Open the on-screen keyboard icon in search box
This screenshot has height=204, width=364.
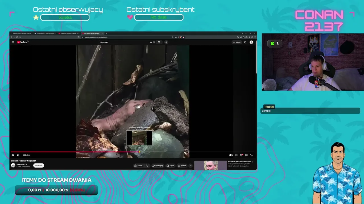[x=151, y=42]
